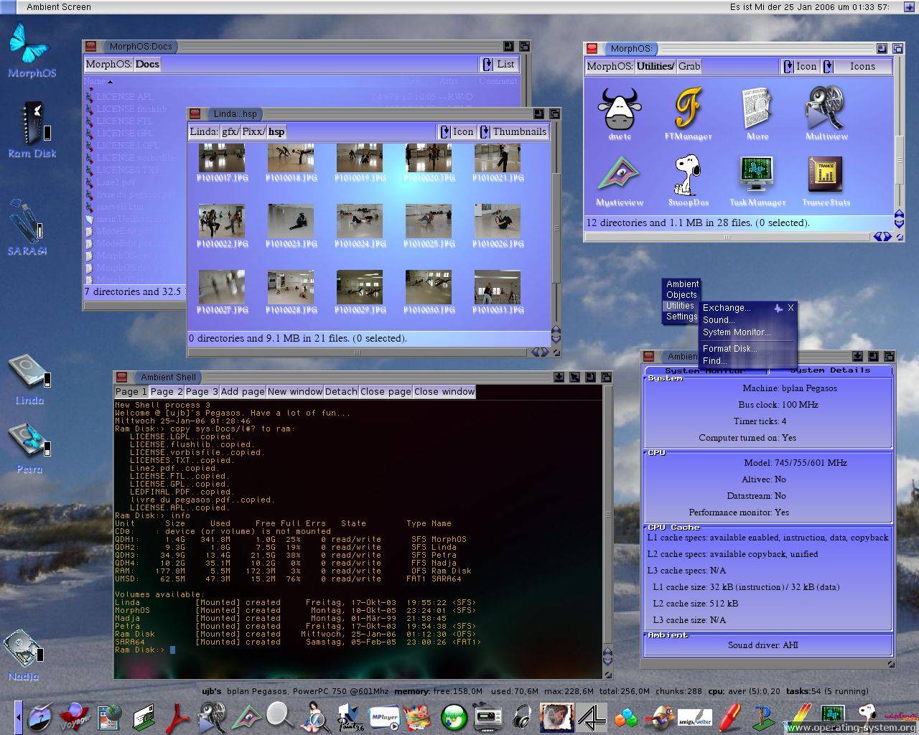Go to gfx/ in the Linda path bar
Image resolution: width=919 pixels, height=735 pixels.
(x=230, y=131)
